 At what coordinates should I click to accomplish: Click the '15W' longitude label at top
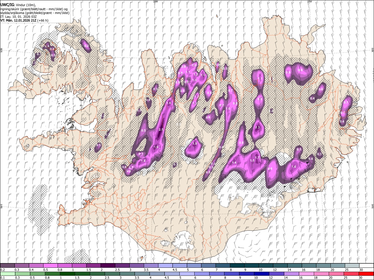point(309,1)
